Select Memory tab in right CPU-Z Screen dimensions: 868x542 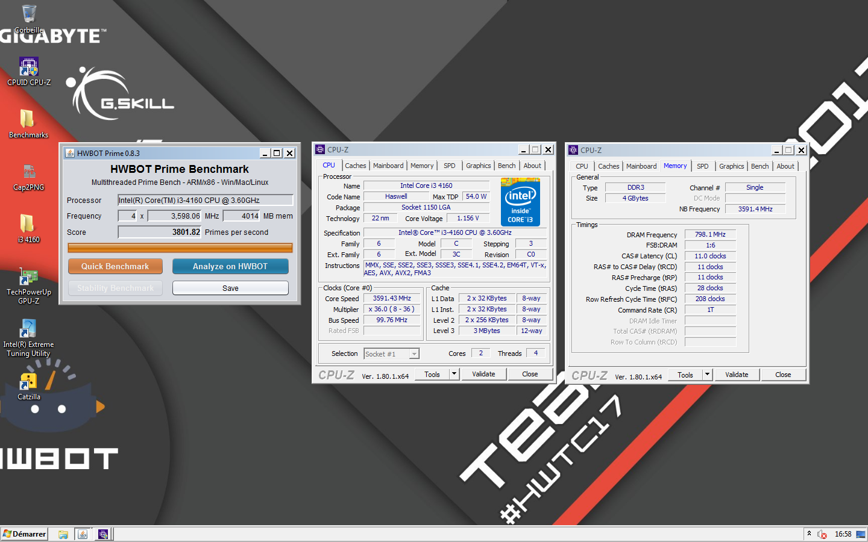[675, 166]
